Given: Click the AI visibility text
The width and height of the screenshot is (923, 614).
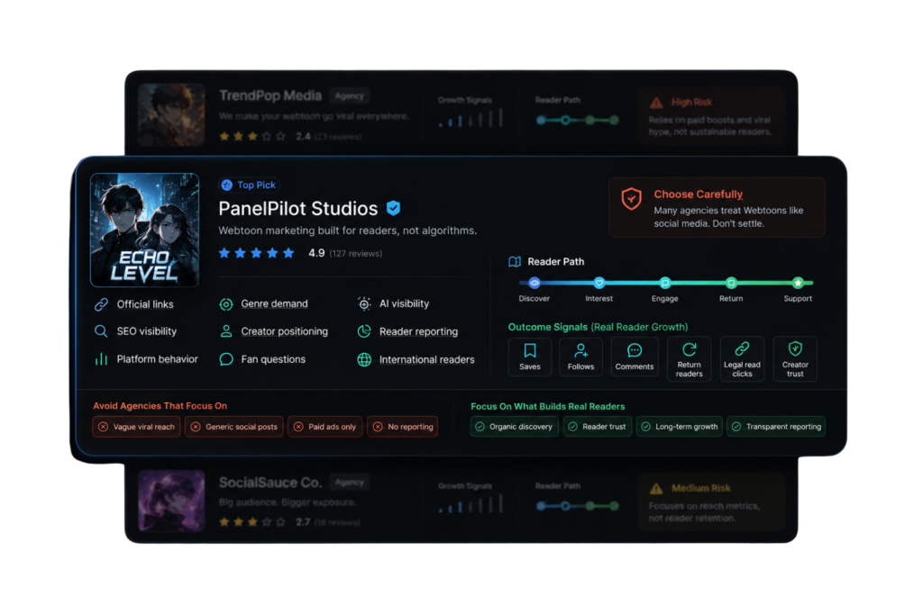Looking at the screenshot, I should tap(404, 304).
